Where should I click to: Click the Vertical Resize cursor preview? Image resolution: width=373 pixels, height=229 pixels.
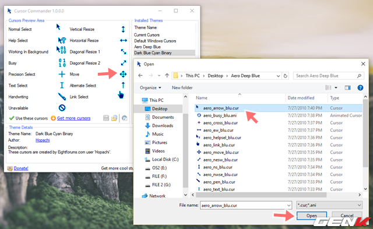[x=123, y=29]
